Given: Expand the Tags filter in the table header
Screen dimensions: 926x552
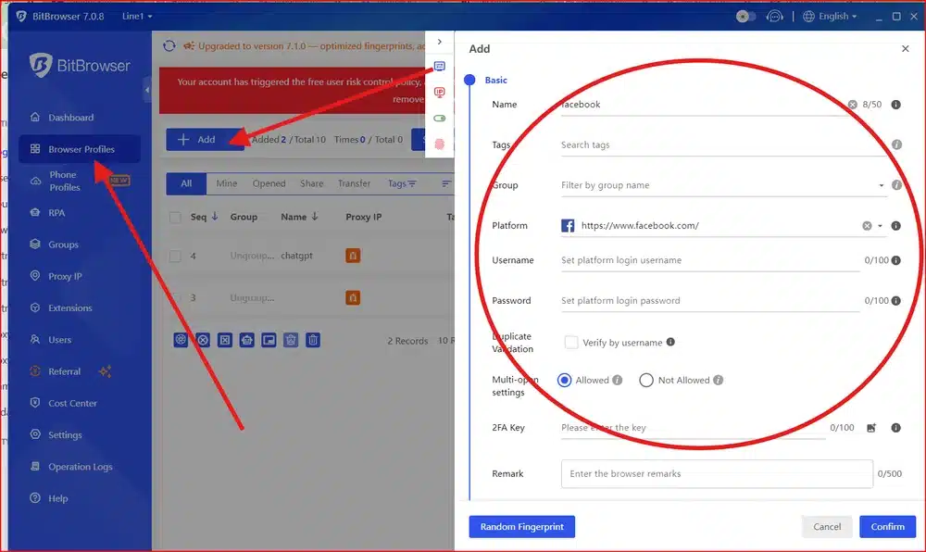Looking at the screenshot, I should click(x=402, y=182).
